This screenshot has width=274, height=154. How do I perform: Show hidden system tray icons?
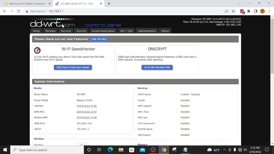point(225,150)
